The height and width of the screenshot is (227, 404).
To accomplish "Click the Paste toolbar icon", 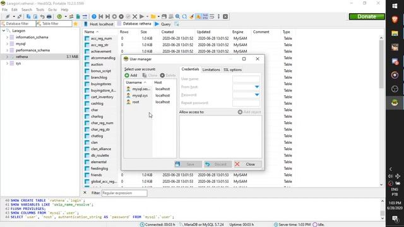I will point(35,17).
